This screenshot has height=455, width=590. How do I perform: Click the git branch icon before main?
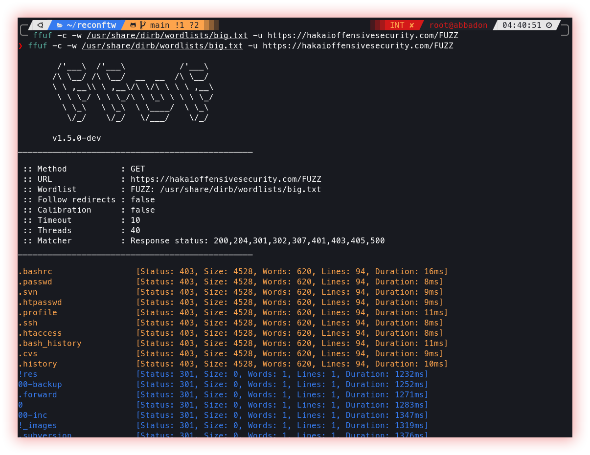pos(143,25)
